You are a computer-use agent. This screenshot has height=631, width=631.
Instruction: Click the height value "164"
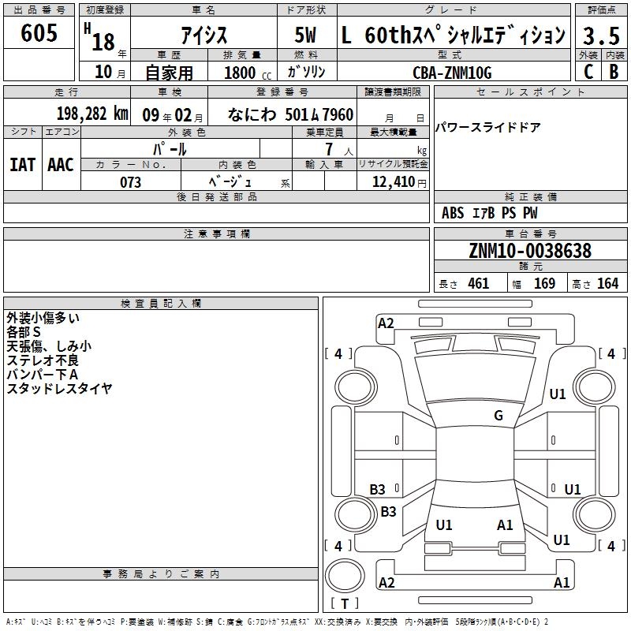[607, 284]
